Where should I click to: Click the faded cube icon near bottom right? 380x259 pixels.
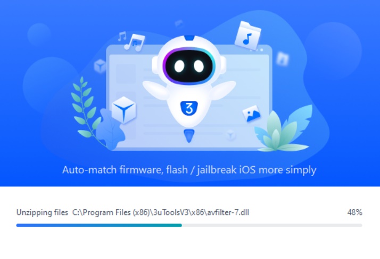tap(230, 135)
